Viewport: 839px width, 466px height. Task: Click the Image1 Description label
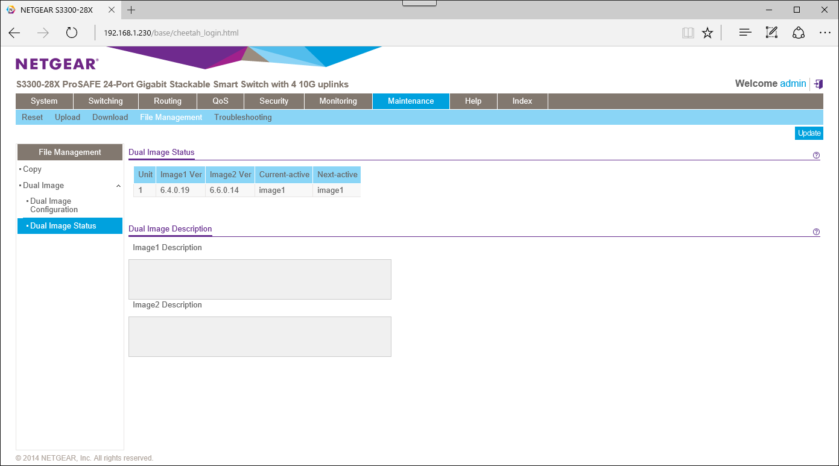[167, 248]
